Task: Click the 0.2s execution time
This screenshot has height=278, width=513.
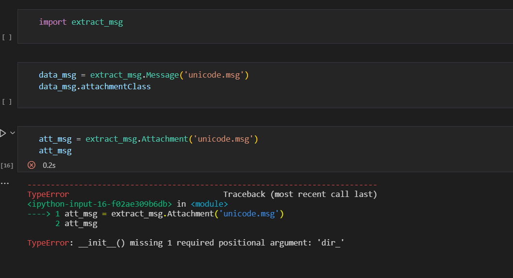Action: pyautogui.click(x=49, y=165)
